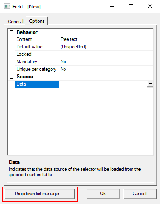
Task: Switch to the General tab
Action: click(15, 22)
